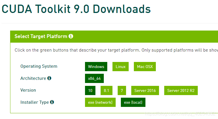Click the 'Click on the green buttons' instruction text
218x119 pixels.
(116, 50)
